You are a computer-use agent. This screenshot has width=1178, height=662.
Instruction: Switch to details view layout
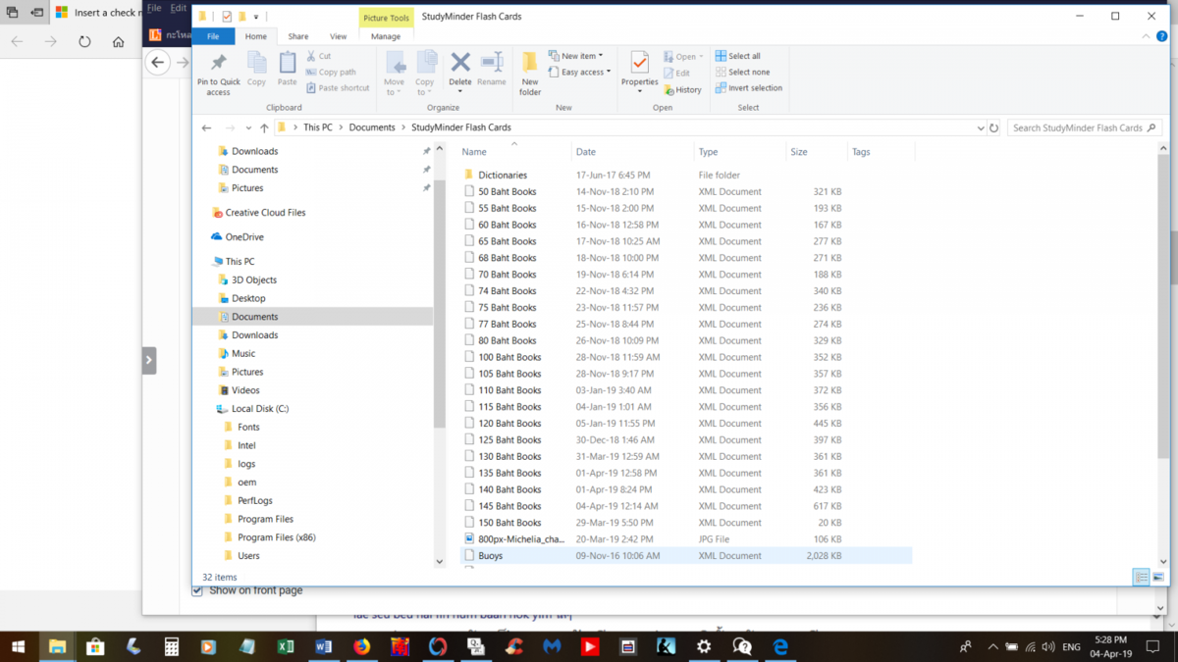[1141, 578]
